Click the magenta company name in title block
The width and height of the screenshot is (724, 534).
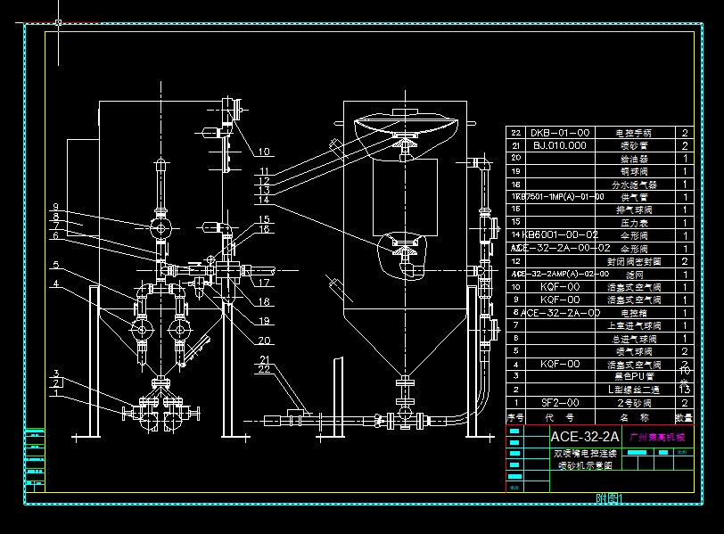tap(657, 437)
